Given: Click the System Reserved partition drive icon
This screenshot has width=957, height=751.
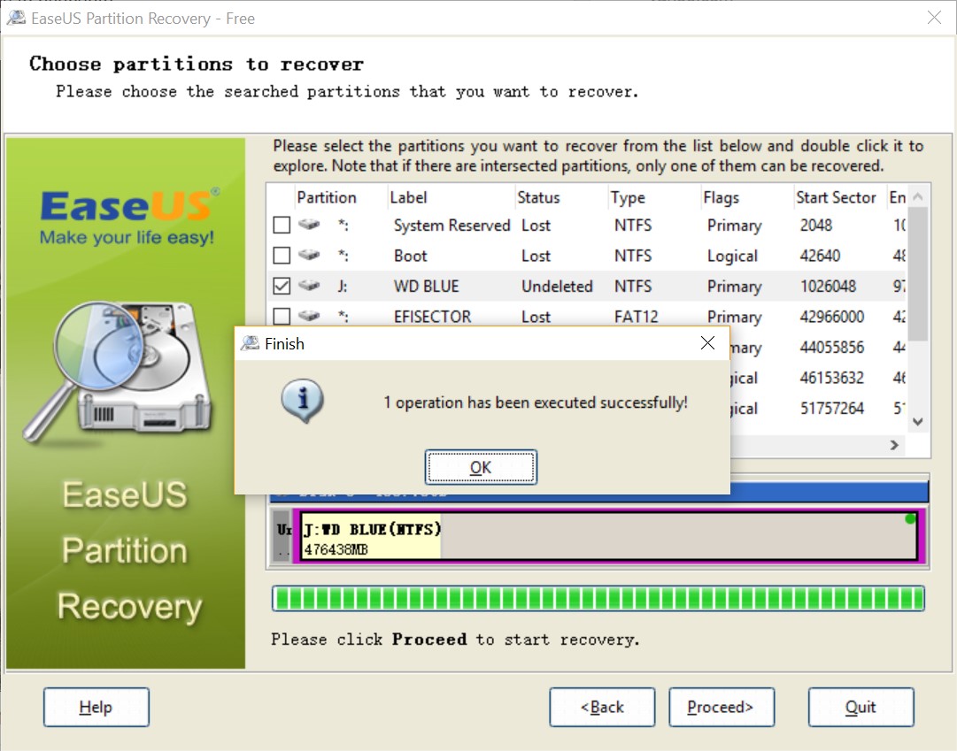Looking at the screenshot, I should tap(309, 226).
